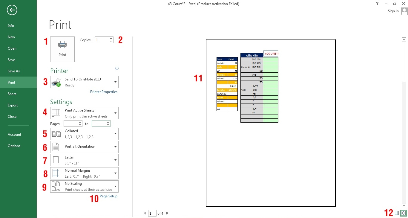
Task: Go to next page in preview
Action: click(167, 213)
